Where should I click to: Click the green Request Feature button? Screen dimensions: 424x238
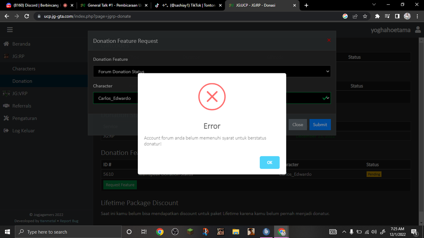click(x=120, y=185)
